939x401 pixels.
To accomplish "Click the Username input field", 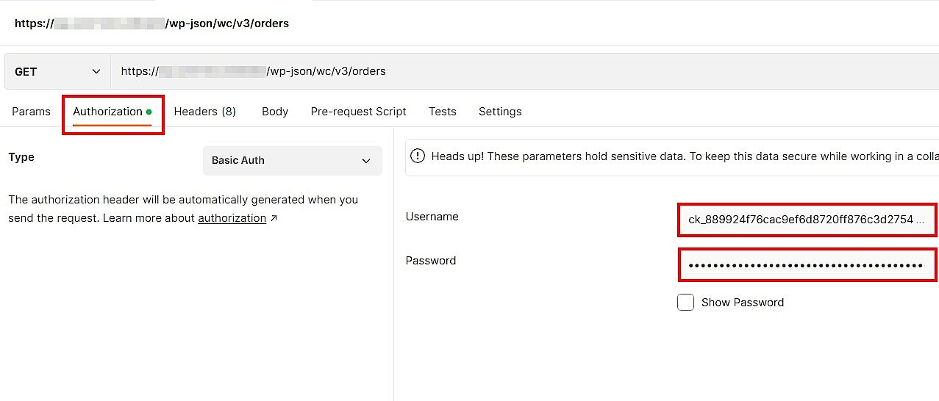I will (807, 220).
